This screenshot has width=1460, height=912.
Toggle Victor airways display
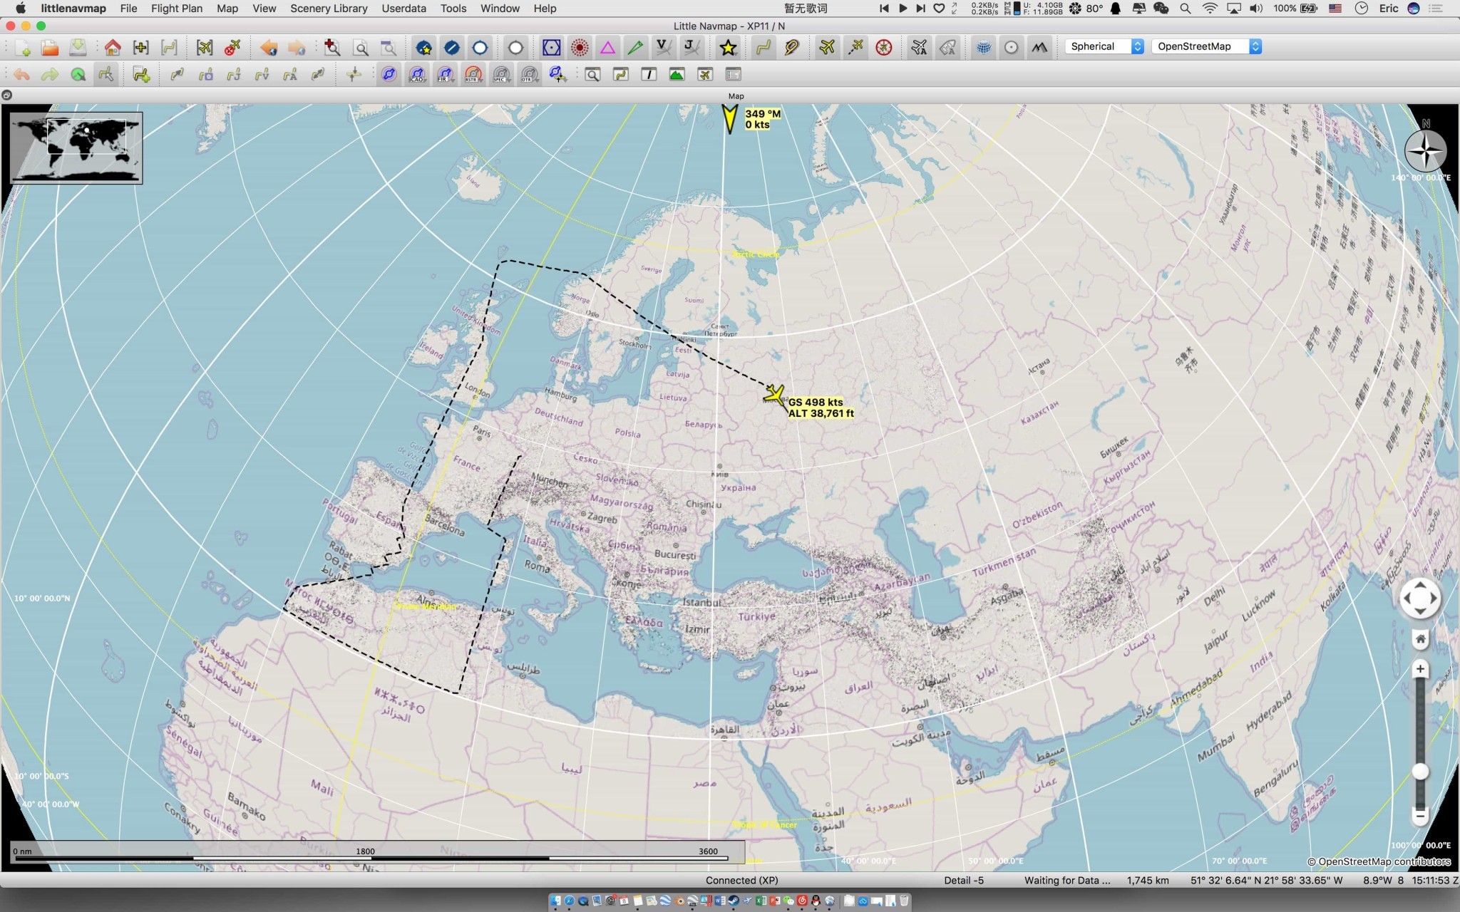[664, 48]
